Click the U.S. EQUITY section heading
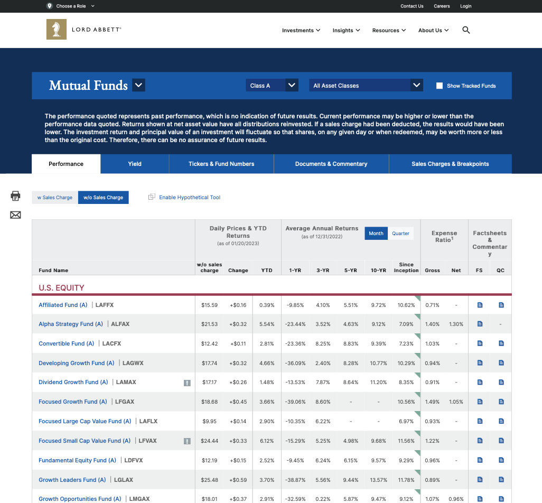 click(61, 287)
